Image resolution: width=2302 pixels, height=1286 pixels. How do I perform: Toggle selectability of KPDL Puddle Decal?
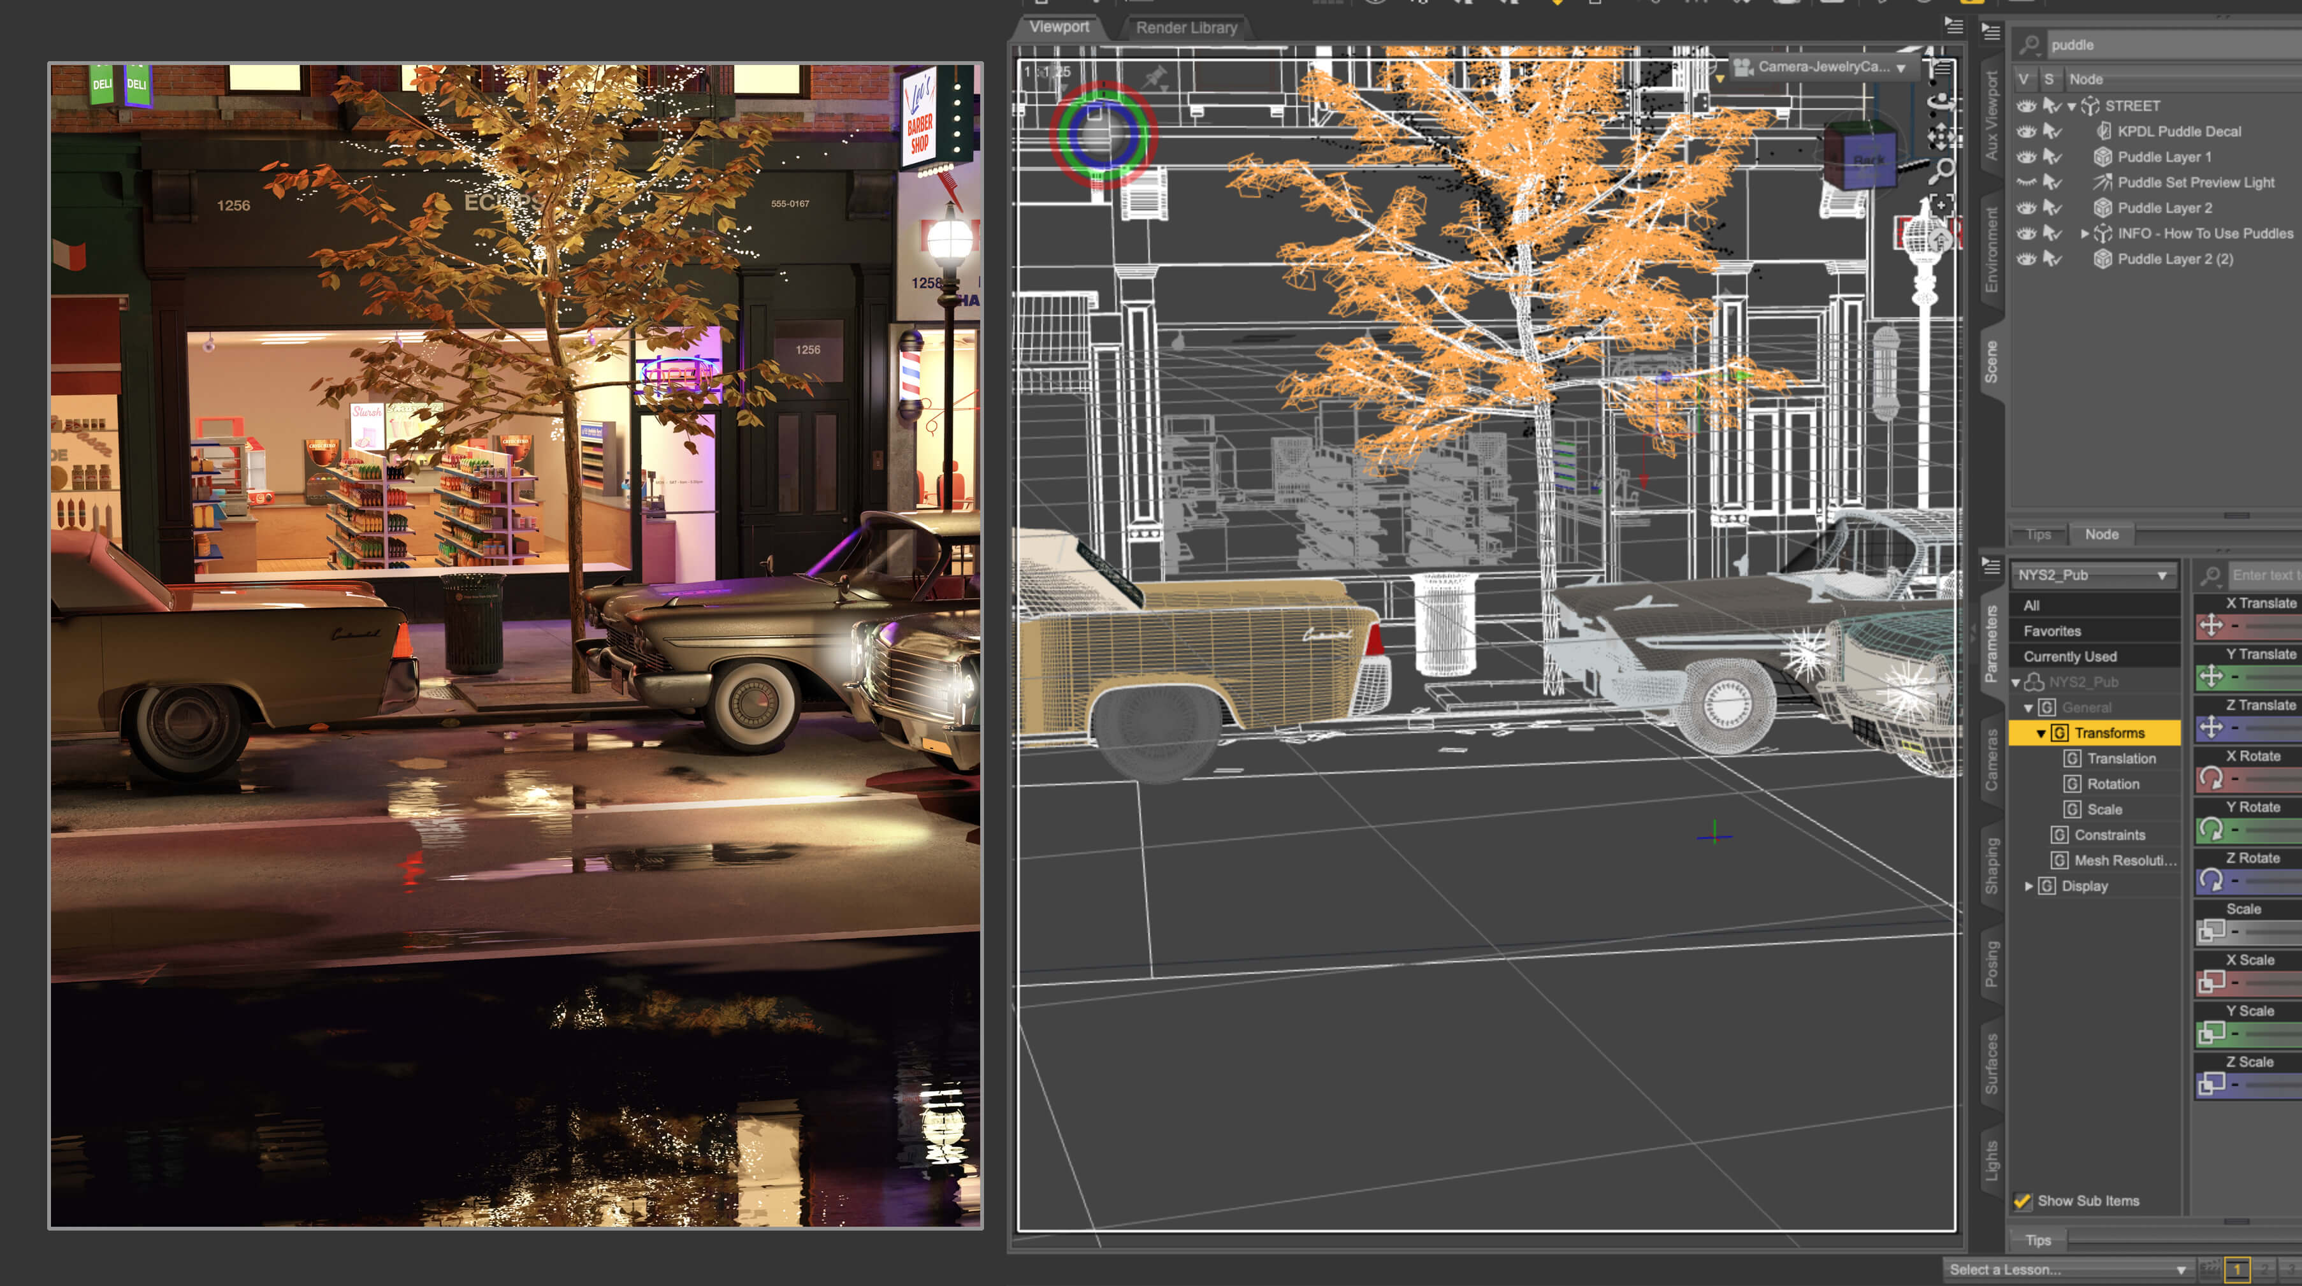[x=2052, y=131]
